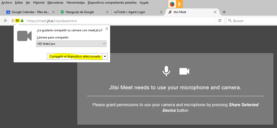The height and width of the screenshot is (128, 277).
Task: Open the Ayuda menu
Action: [x=144, y=3]
